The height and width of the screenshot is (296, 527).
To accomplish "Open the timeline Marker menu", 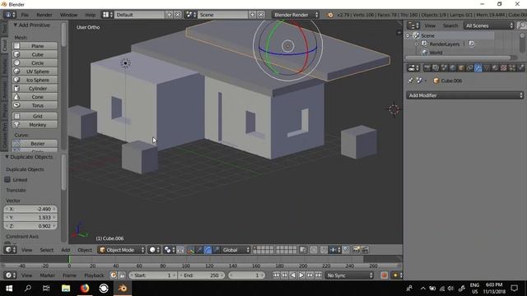I will click(48, 275).
